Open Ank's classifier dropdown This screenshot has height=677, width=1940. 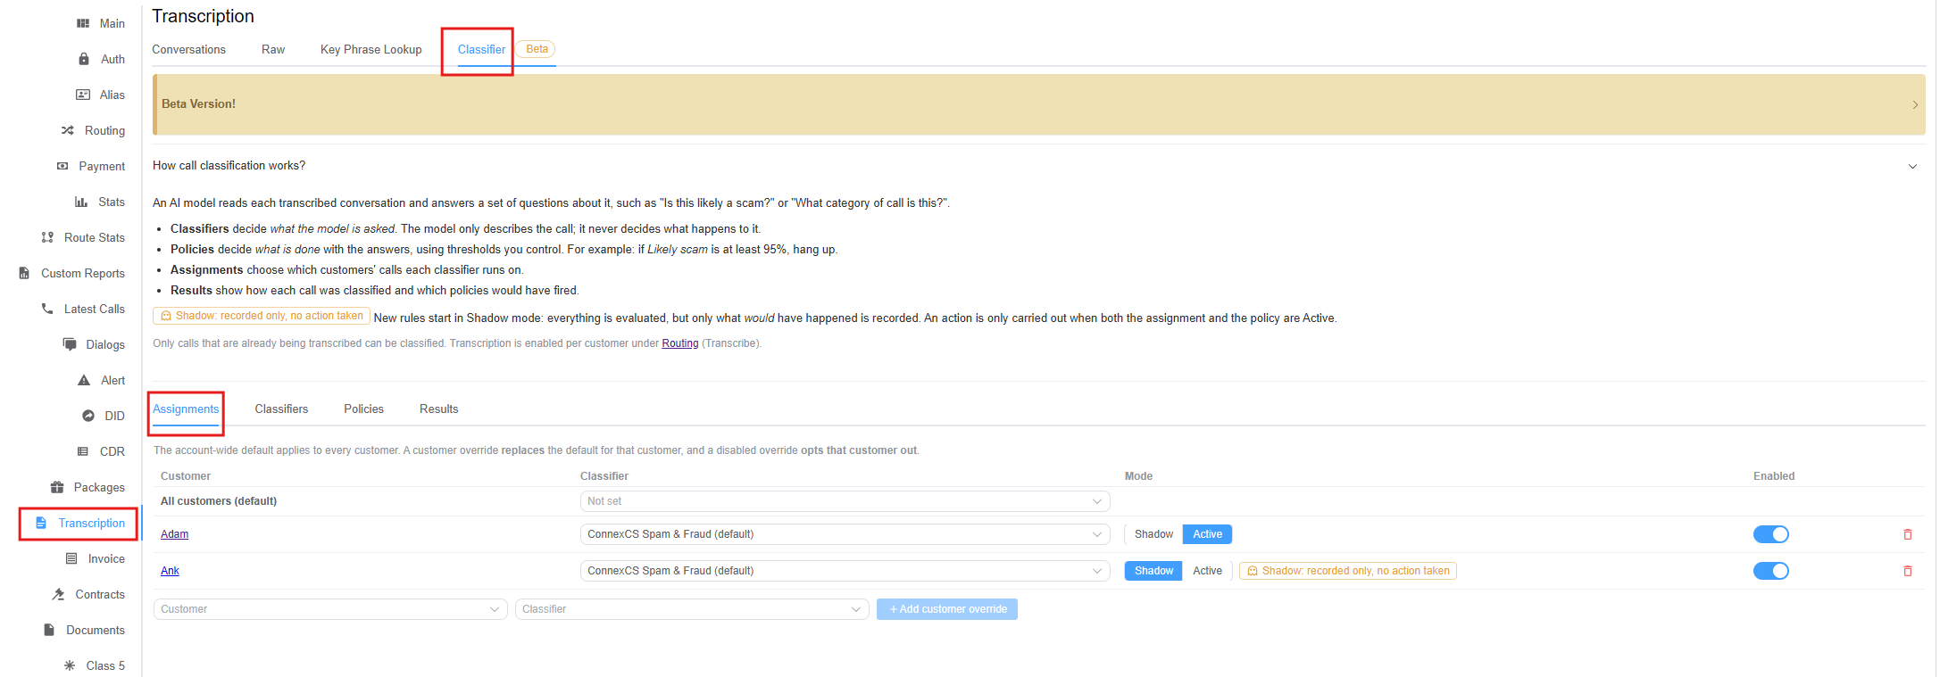(845, 571)
